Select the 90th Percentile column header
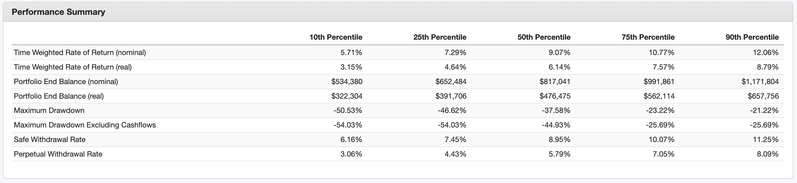The height and width of the screenshot is (183, 797). point(752,37)
